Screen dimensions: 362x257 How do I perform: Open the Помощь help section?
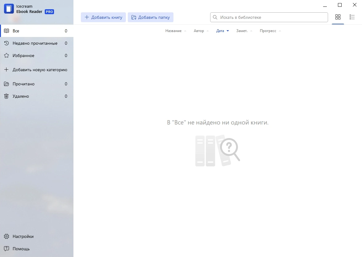click(37, 249)
